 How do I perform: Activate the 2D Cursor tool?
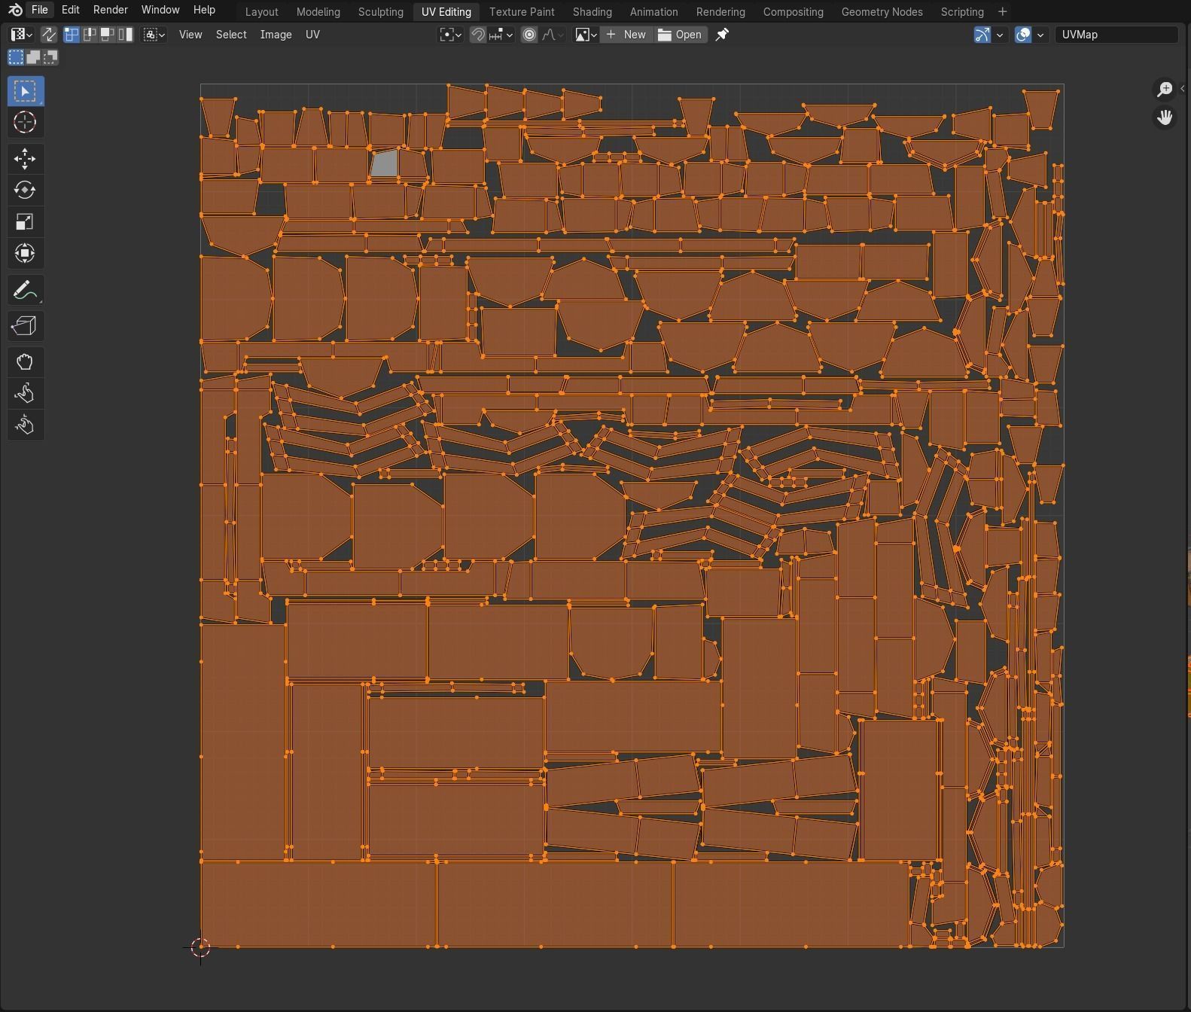tap(25, 122)
